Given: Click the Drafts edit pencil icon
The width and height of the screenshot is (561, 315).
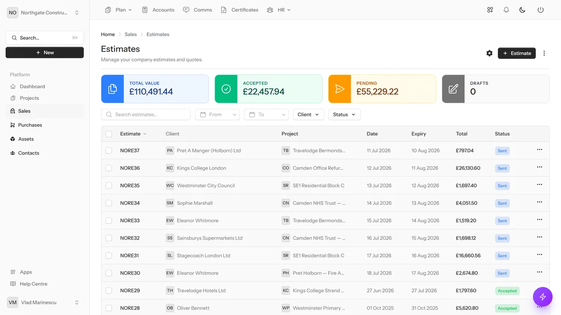Looking at the screenshot, I should pos(453,89).
